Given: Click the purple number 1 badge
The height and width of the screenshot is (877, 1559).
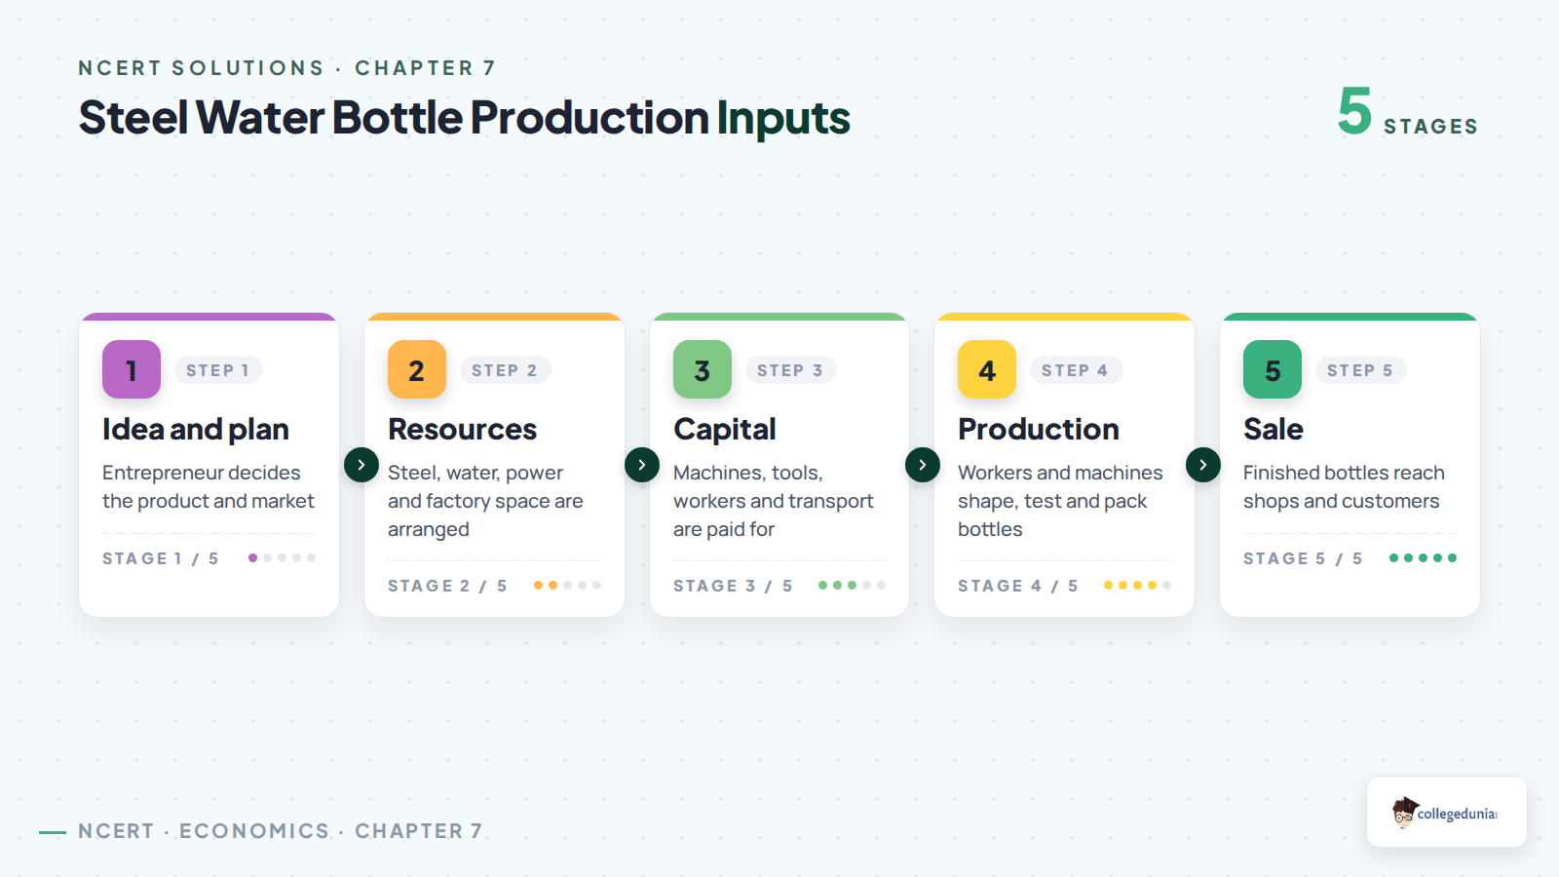Looking at the screenshot, I should click(132, 369).
